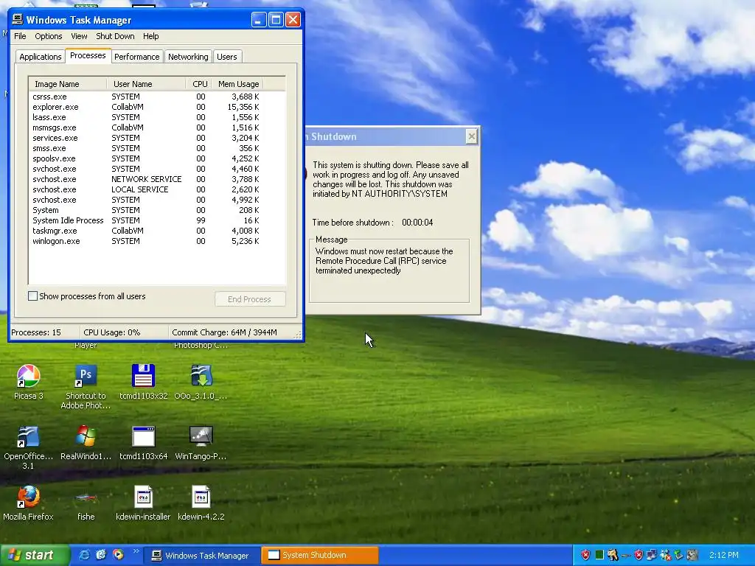
Task: Open the Start menu
Action: tap(34, 555)
